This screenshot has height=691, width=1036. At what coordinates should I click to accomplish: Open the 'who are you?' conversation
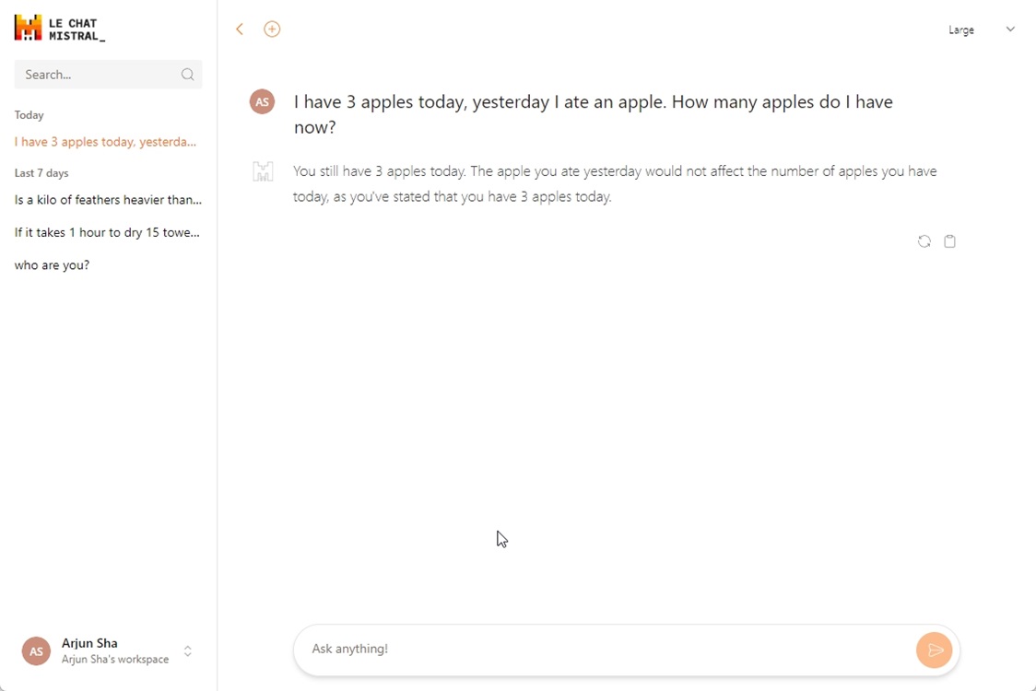(53, 265)
